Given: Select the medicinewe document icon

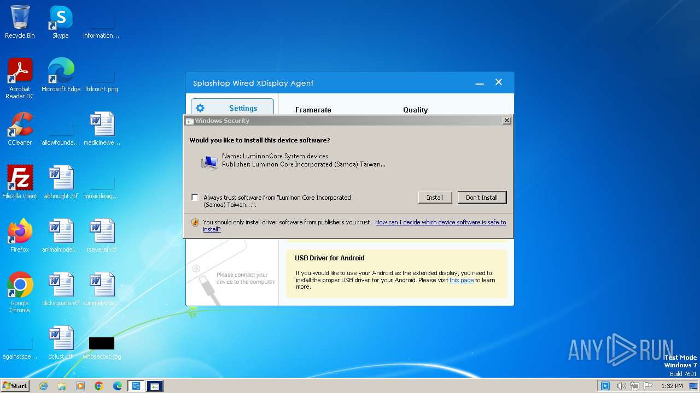Looking at the screenshot, I should click(102, 129).
